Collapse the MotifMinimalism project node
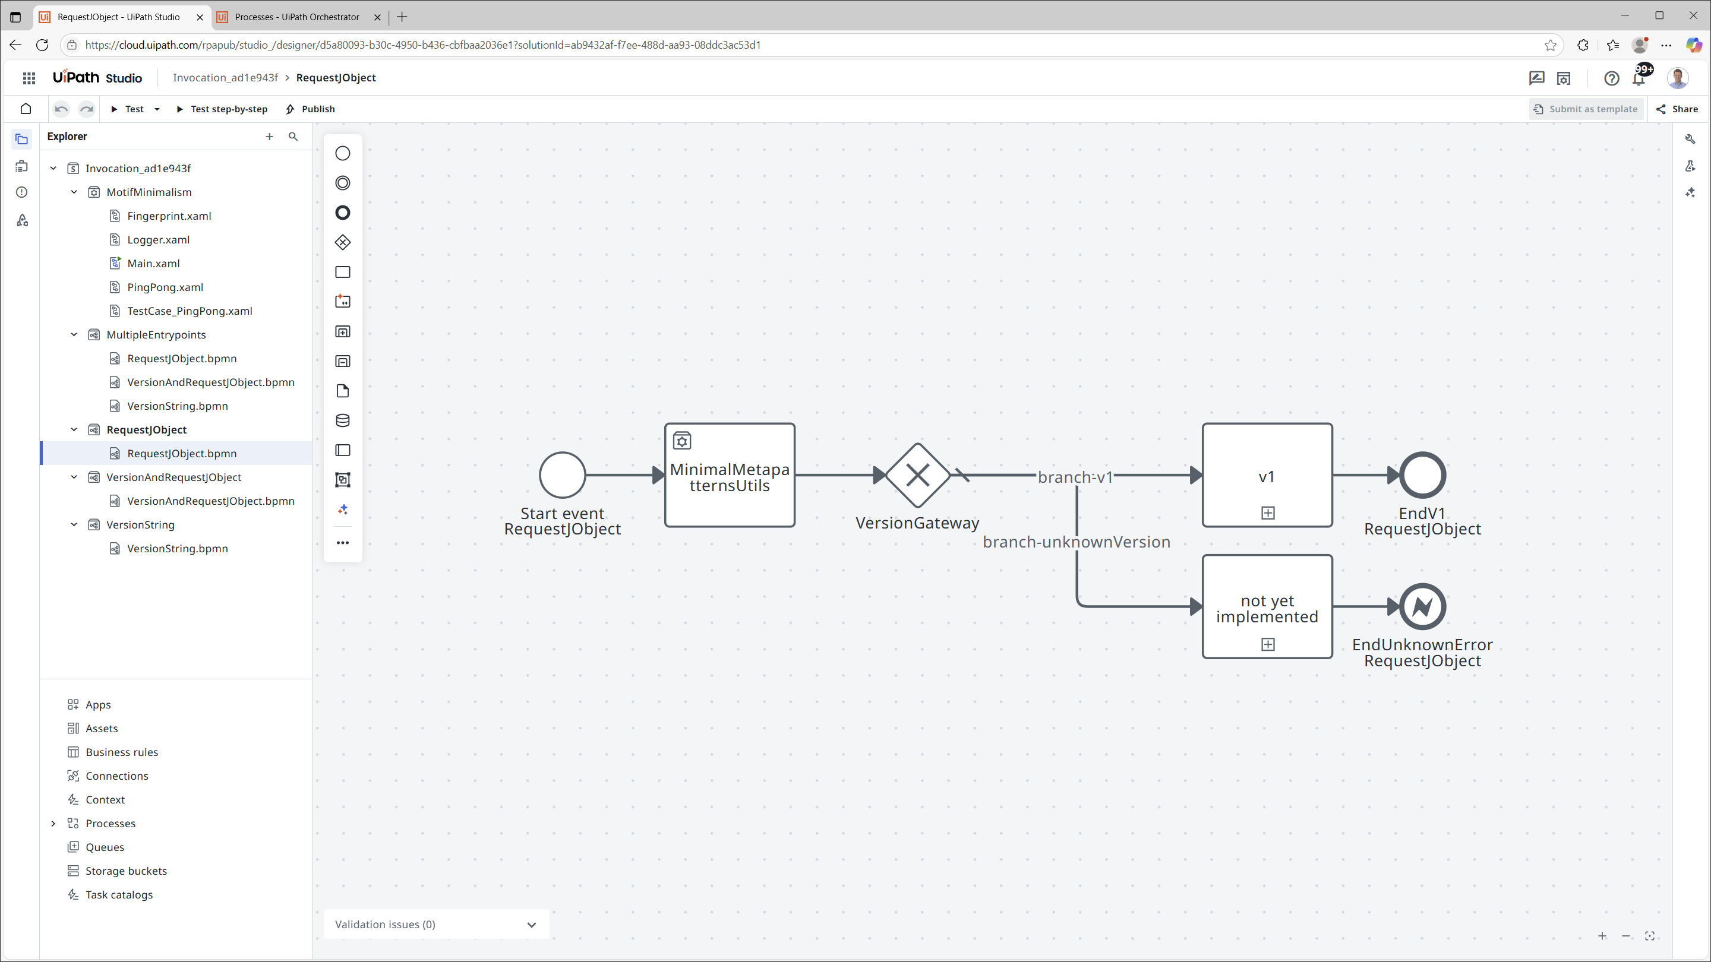Viewport: 1711px width, 962px height. click(74, 192)
